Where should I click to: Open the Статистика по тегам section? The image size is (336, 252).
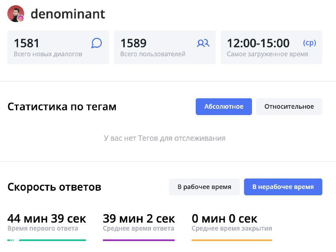[x=62, y=106]
